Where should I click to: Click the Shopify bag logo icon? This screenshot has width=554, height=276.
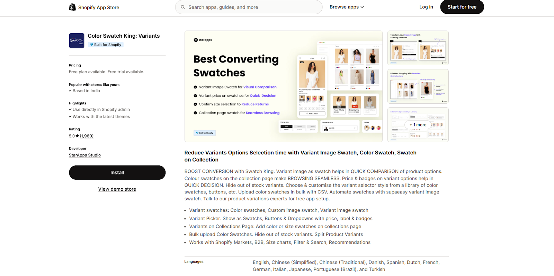click(72, 7)
